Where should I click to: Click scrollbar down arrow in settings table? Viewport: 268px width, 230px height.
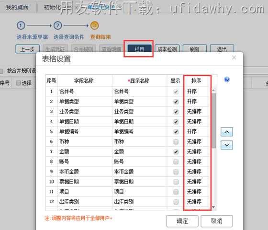[x=213, y=207]
